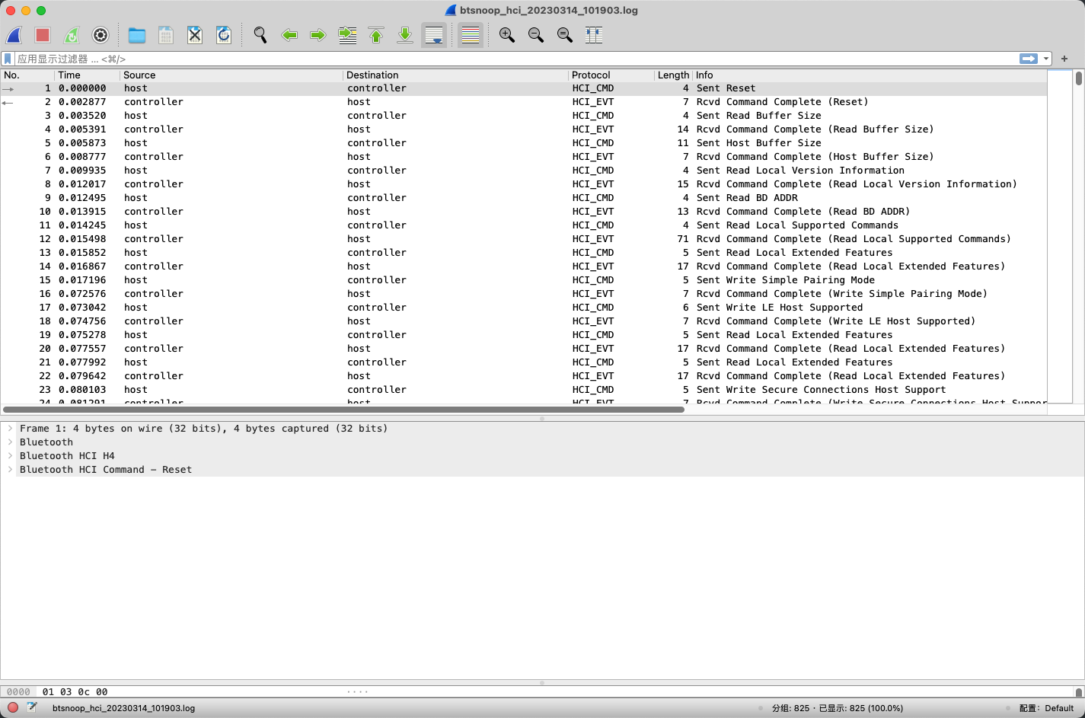The height and width of the screenshot is (718, 1085).
Task: Click the packet minimap intelligent scrollbar
Action: tap(1059, 236)
